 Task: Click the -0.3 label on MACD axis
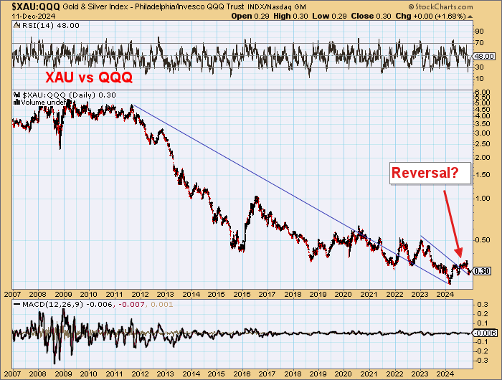[482, 361]
